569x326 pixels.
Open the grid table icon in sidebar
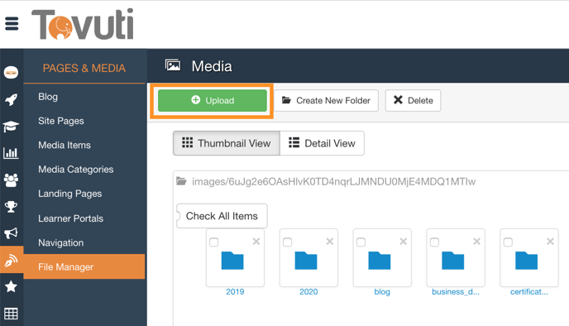click(11, 314)
